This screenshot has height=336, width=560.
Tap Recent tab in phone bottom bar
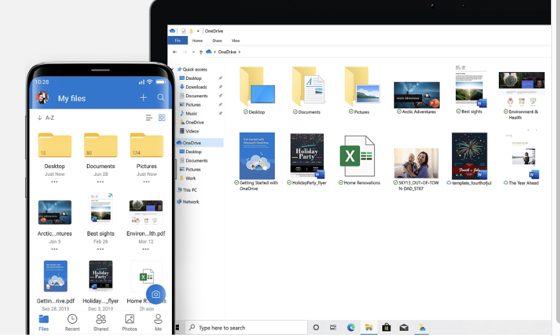coord(72,322)
